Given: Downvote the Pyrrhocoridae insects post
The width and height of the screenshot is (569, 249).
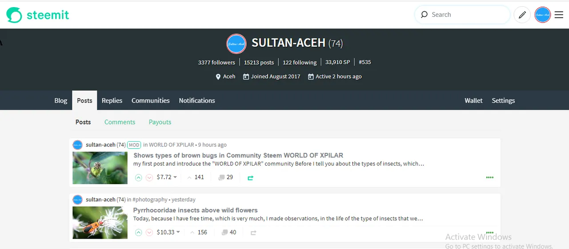Looking at the screenshot, I should point(149,233).
